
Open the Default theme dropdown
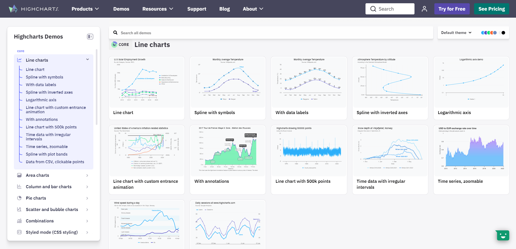(x=456, y=33)
